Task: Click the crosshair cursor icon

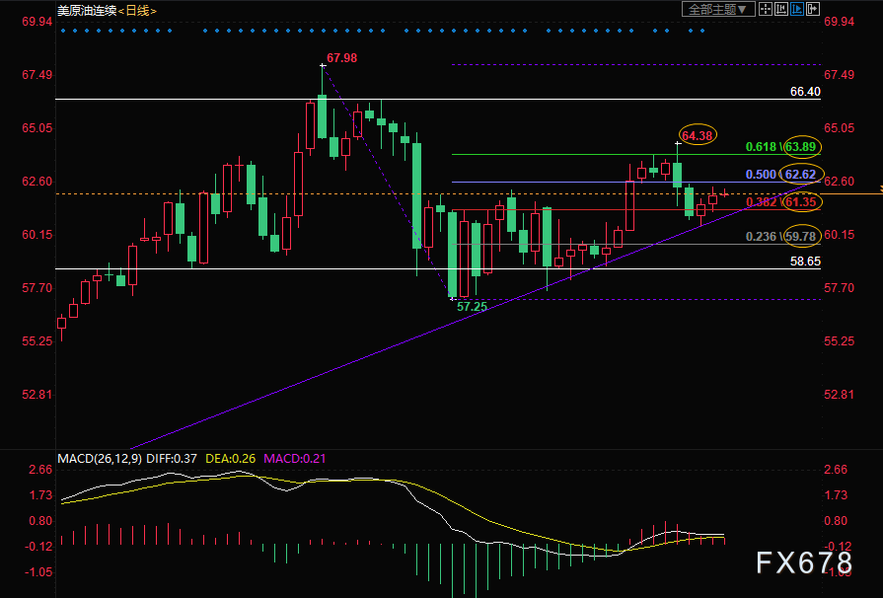Action: [766, 9]
